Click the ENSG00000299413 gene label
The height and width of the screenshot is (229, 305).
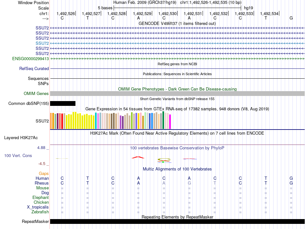click(x=30, y=59)
